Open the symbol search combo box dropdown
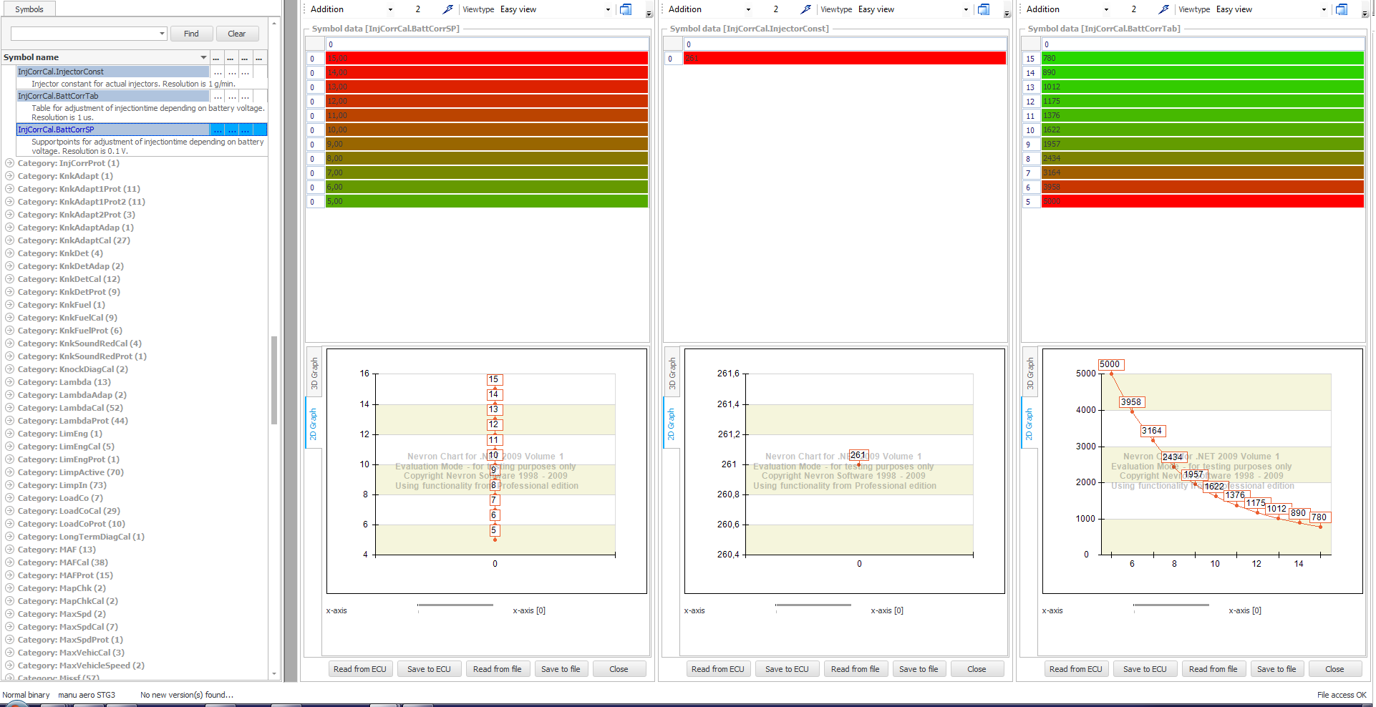Viewport: 1376px width, 707px height. click(x=163, y=34)
